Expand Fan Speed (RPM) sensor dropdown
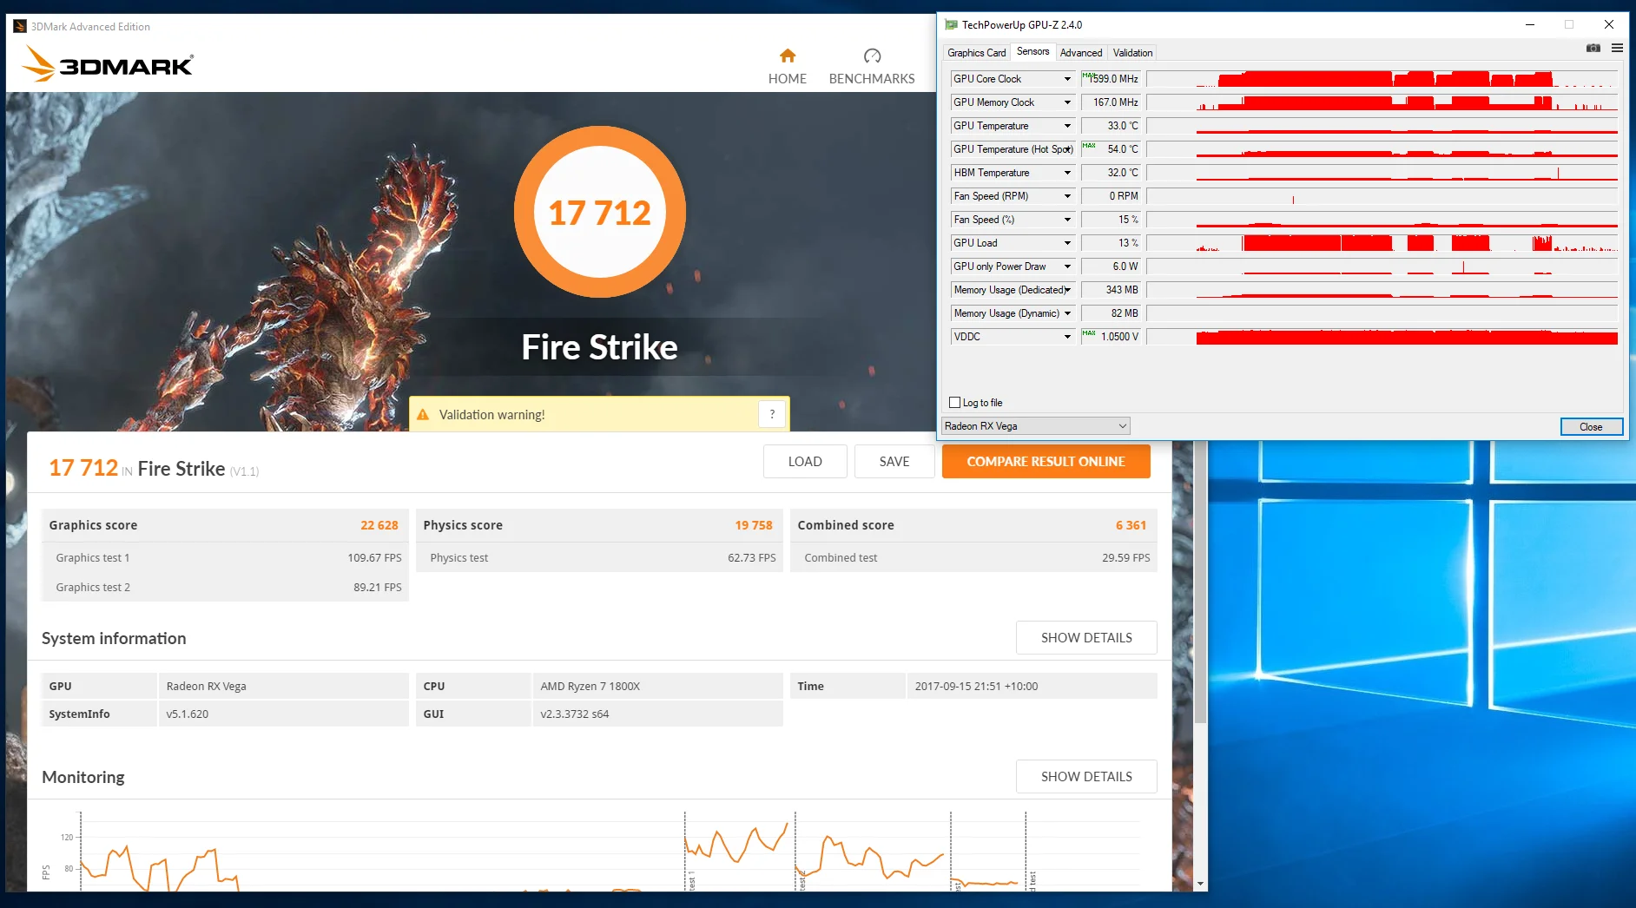 1067,196
